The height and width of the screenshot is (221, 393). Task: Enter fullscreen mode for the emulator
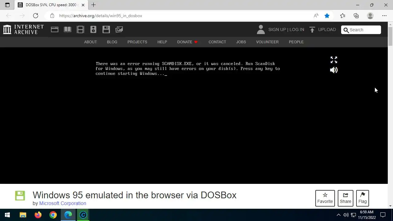(x=334, y=60)
